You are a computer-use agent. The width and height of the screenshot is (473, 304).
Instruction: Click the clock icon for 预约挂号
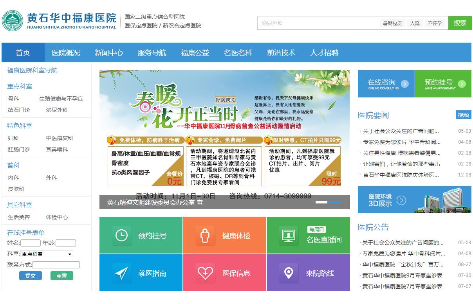tap(121, 236)
